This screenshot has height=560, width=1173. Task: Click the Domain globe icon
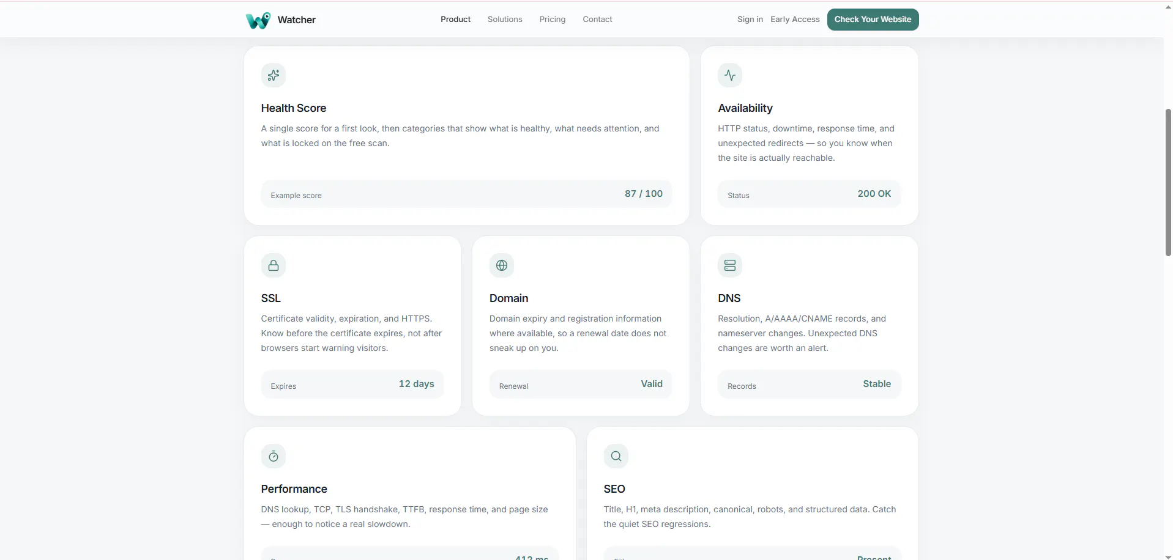[x=502, y=265]
